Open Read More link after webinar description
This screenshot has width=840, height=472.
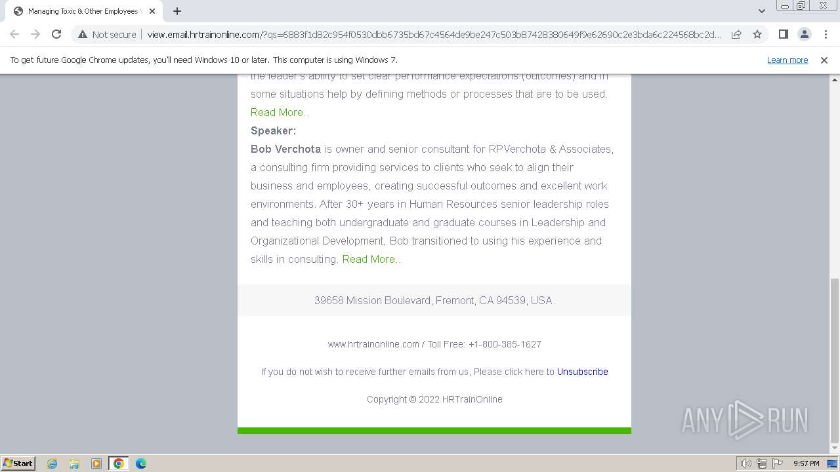[280, 112]
